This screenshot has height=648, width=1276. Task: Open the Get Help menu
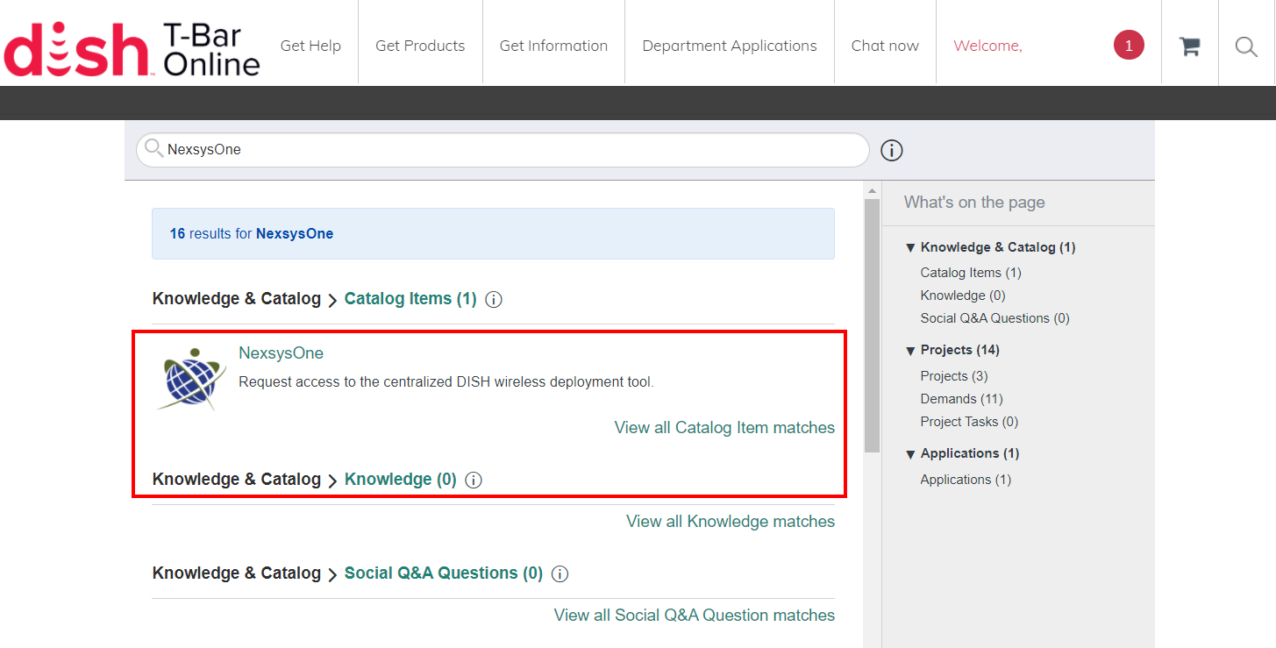[310, 46]
